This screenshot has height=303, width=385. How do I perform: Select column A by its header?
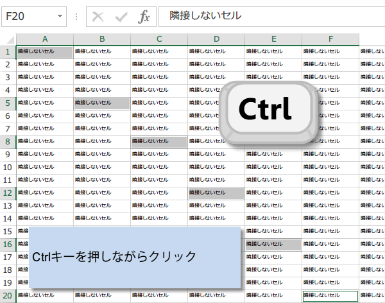(45, 39)
